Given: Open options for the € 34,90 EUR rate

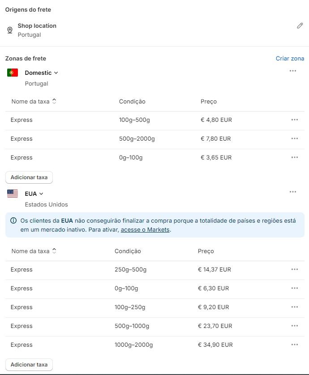Looking at the screenshot, I should pyautogui.click(x=295, y=345).
